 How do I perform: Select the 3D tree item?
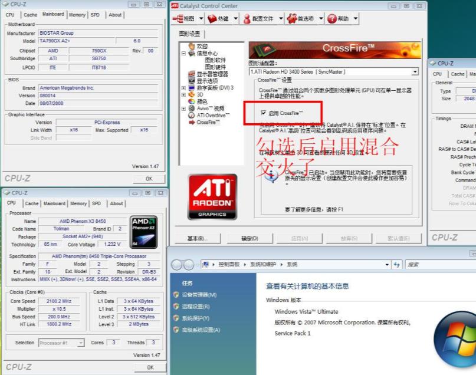point(200,95)
